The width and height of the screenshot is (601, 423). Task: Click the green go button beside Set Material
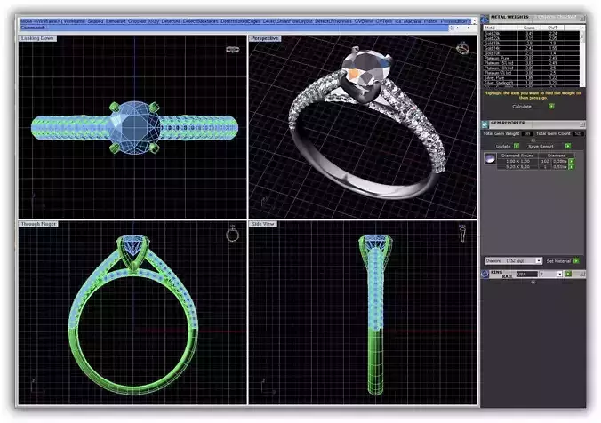576,261
